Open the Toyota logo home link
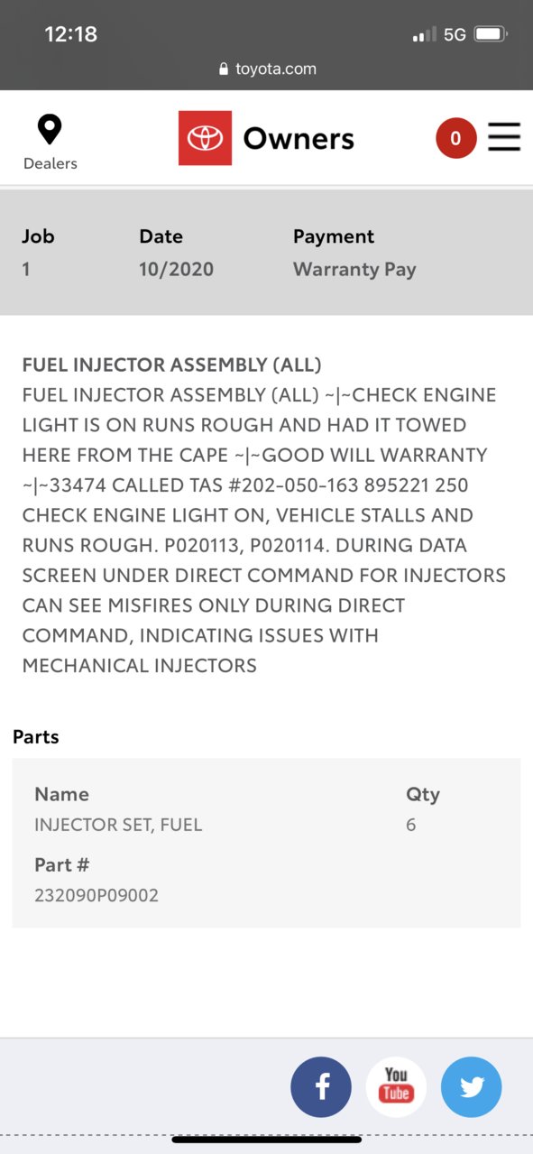The width and height of the screenshot is (533, 1154). pos(205,138)
